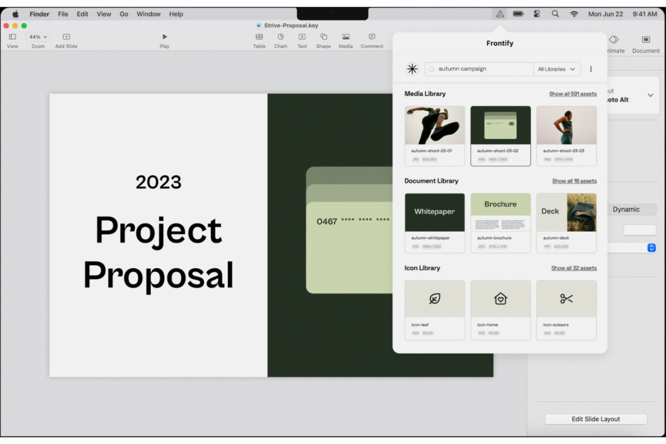
Task: Open the View sidebar icon in toolbar
Action: (13, 37)
